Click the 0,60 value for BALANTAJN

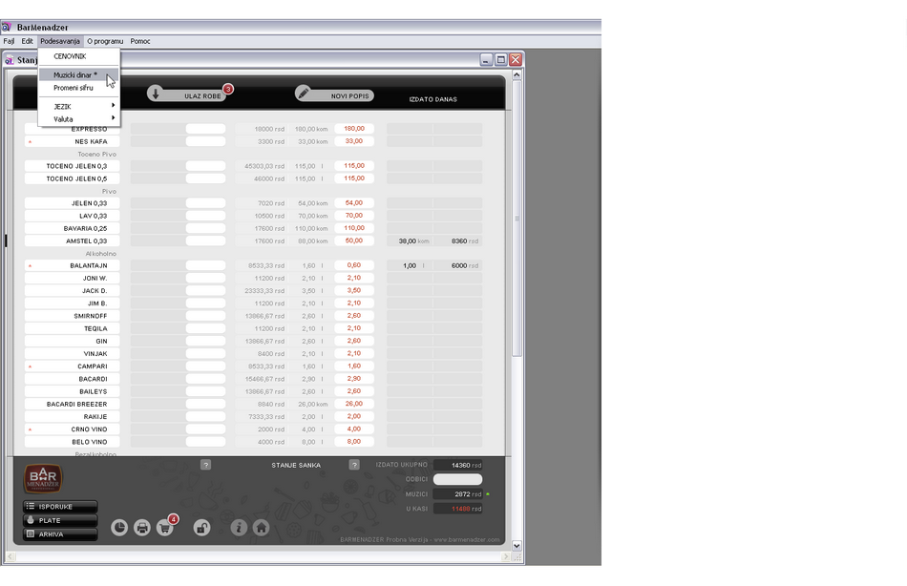tap(354, 265)
